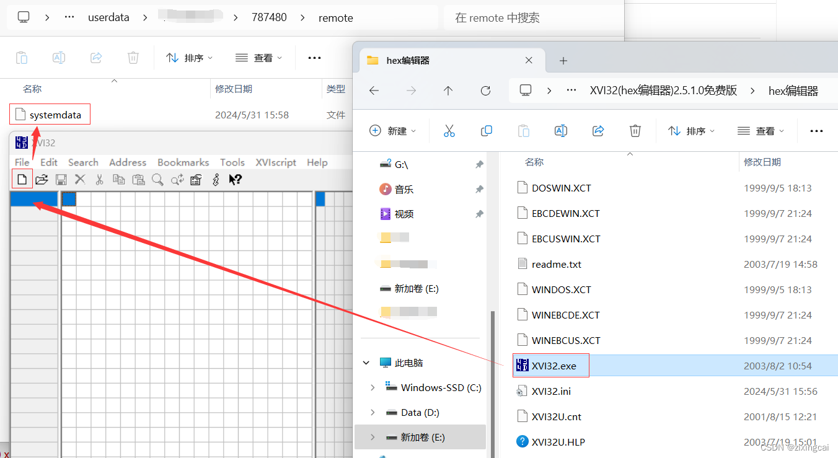This screenshot has width=838, height=458.
Task: Open the Options icon in XVI32 toolbar
Action: coord(196,180)
